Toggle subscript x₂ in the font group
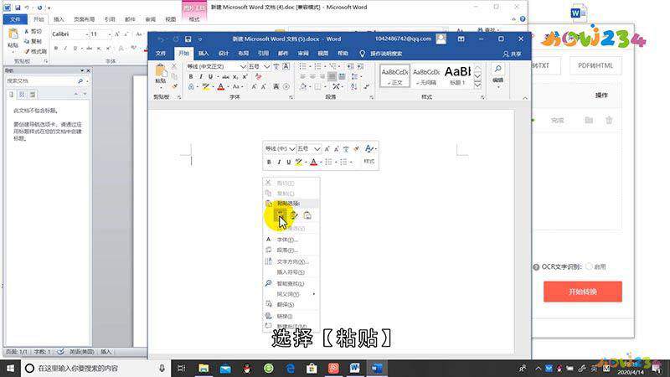Screen dimensions: 670x377 pyautogui.click(x=235, y=76)
